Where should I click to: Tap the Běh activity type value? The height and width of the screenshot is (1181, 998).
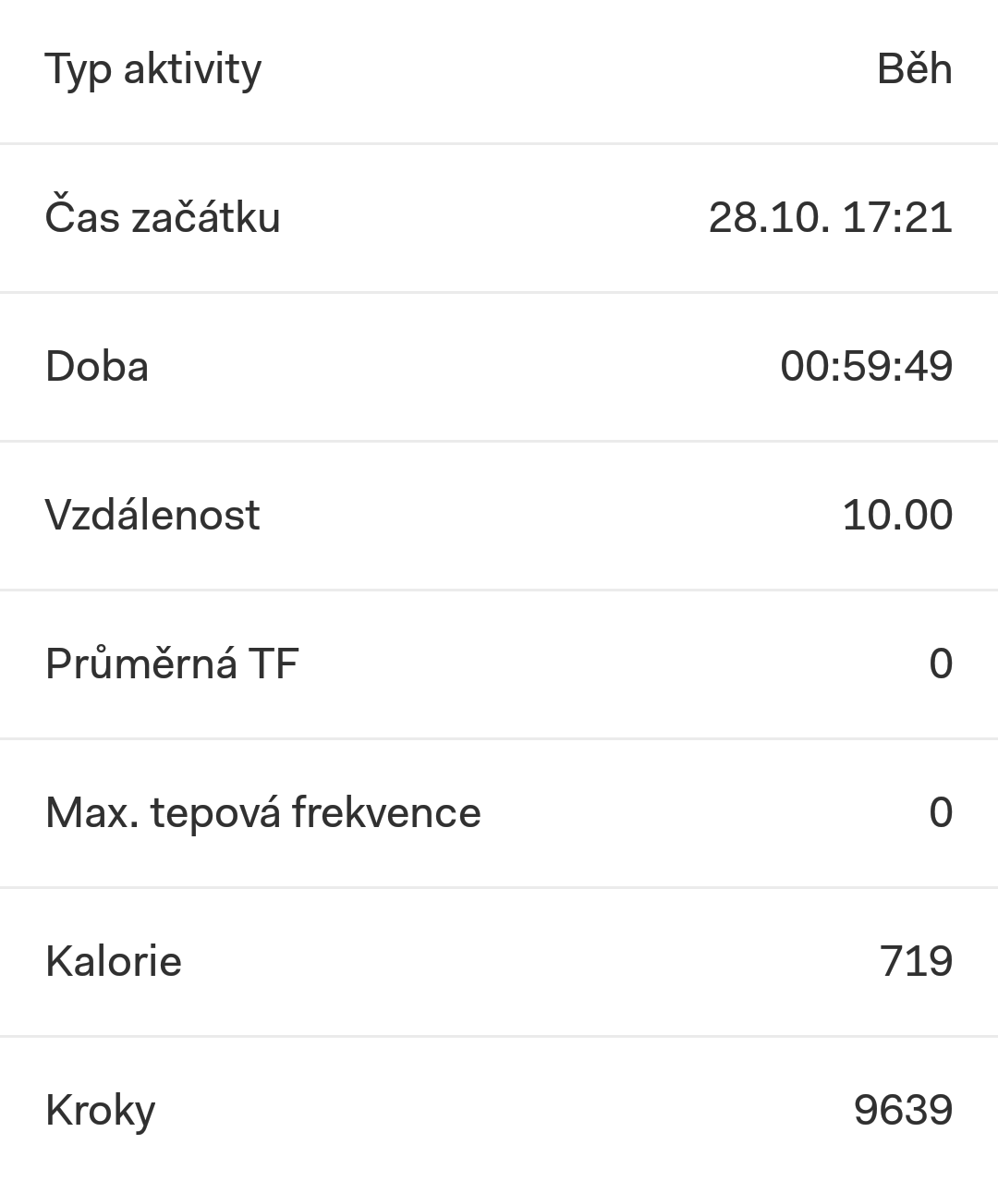click(914, 68)
